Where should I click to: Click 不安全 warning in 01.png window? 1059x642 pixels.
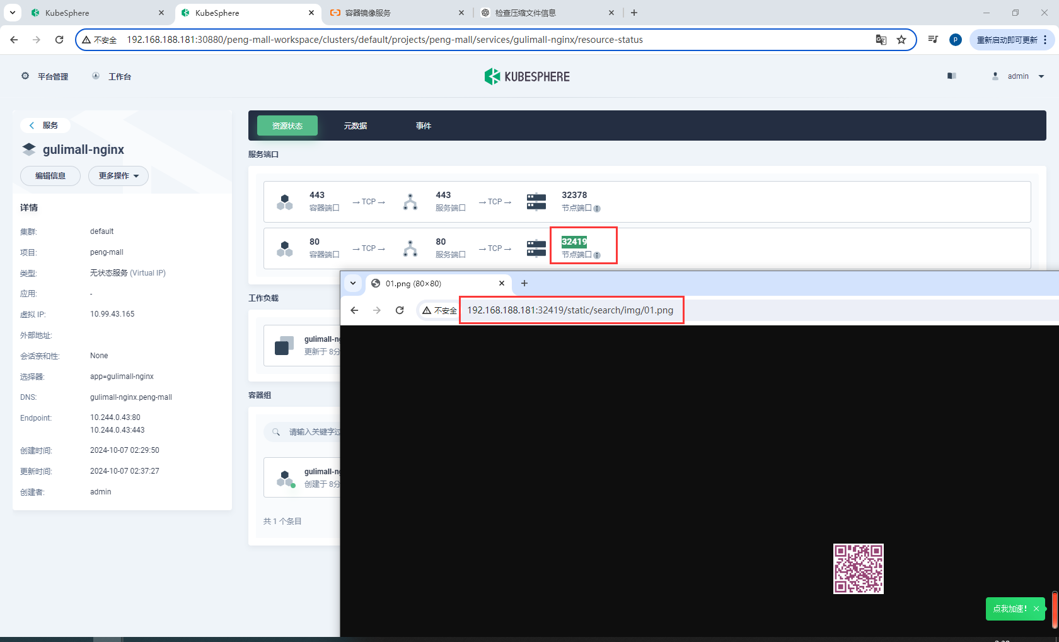(x=439, y=310)
